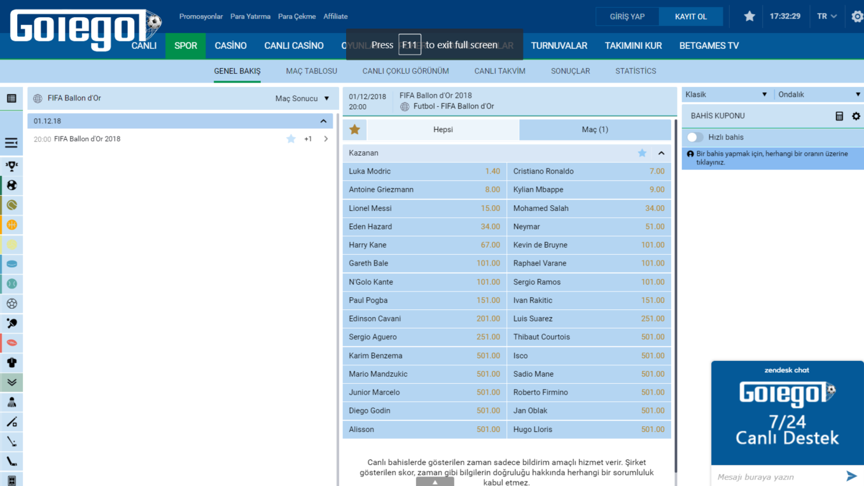Open the Maç Sonucu dropdown
The width and height of the screenshot is (864, 486).
[x=302, y=98]
